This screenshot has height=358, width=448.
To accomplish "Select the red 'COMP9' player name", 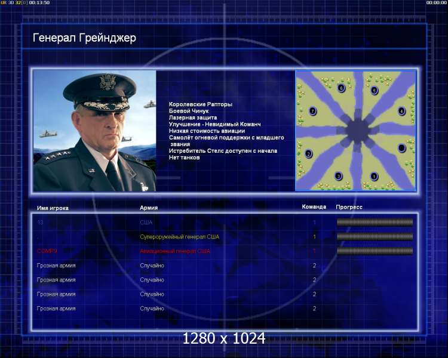I will tap(47, 251).
